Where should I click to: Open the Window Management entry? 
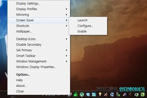click(39, 61)
